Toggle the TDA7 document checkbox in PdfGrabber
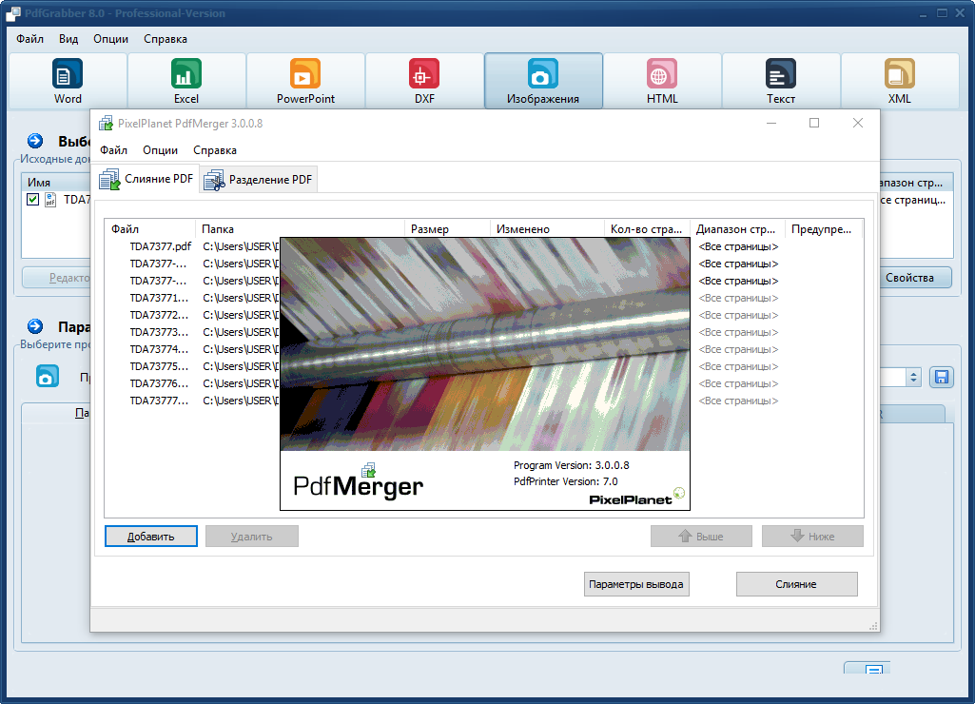Screen dimensions: 975x704 coord(33,200)
